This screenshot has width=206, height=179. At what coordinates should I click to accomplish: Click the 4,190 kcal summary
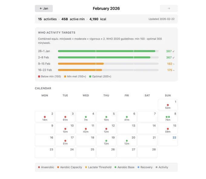coord(98,19)
